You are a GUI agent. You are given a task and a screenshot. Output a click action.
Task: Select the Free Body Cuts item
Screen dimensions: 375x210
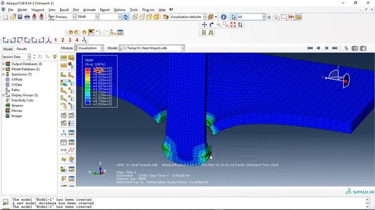(x=22, y=100)
